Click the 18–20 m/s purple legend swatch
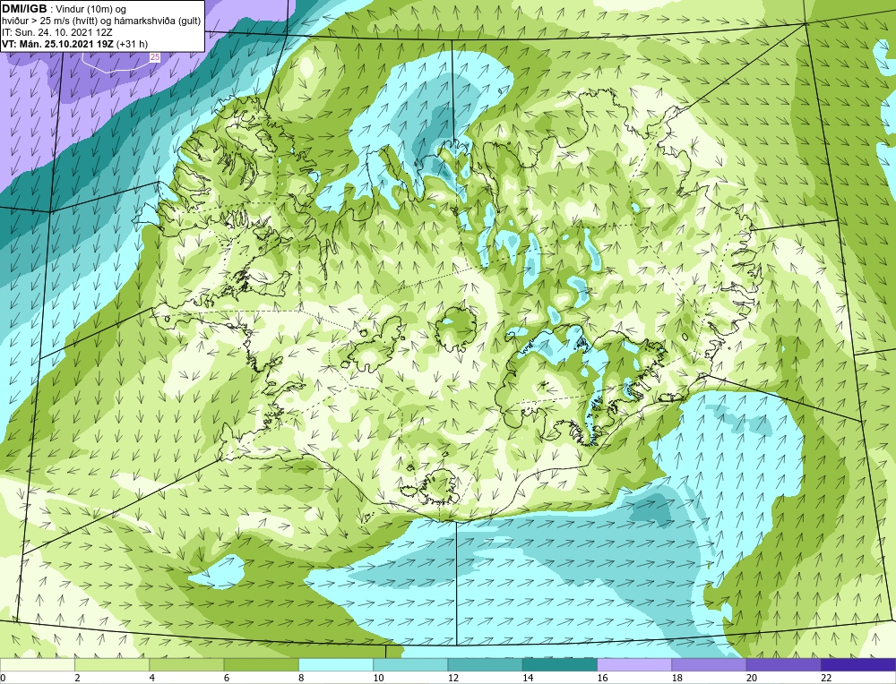Viewport: 896px width, 684px height. (x=709, y=665)
